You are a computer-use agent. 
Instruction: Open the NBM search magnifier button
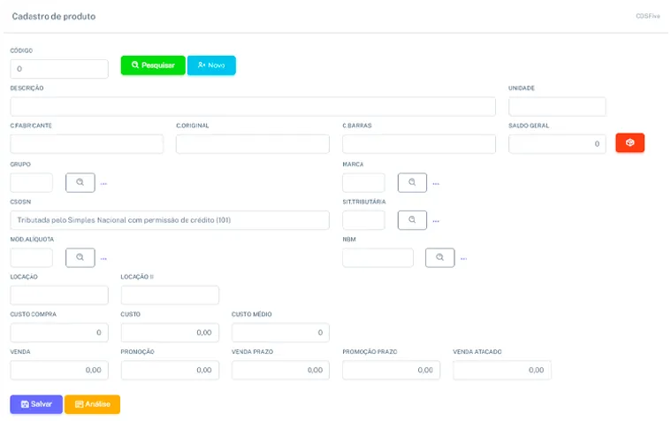[440, 257]
